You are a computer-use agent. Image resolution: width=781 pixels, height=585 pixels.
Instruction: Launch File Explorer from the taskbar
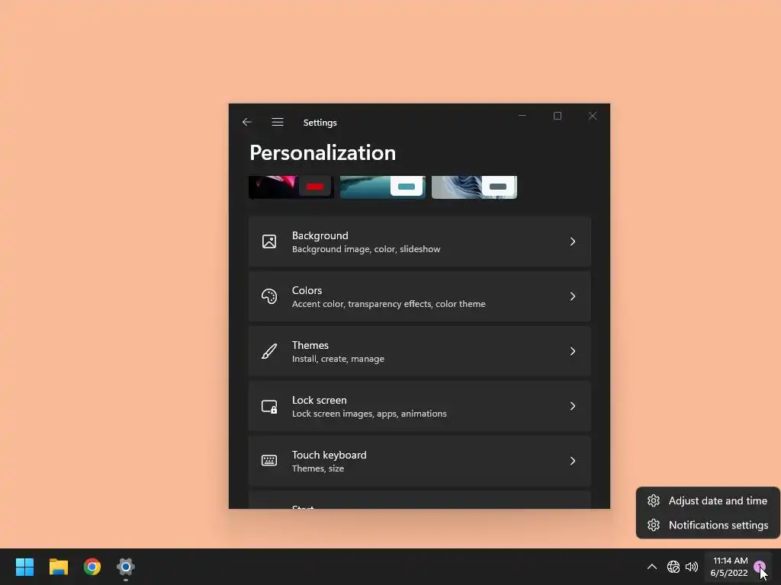(58, 567)
